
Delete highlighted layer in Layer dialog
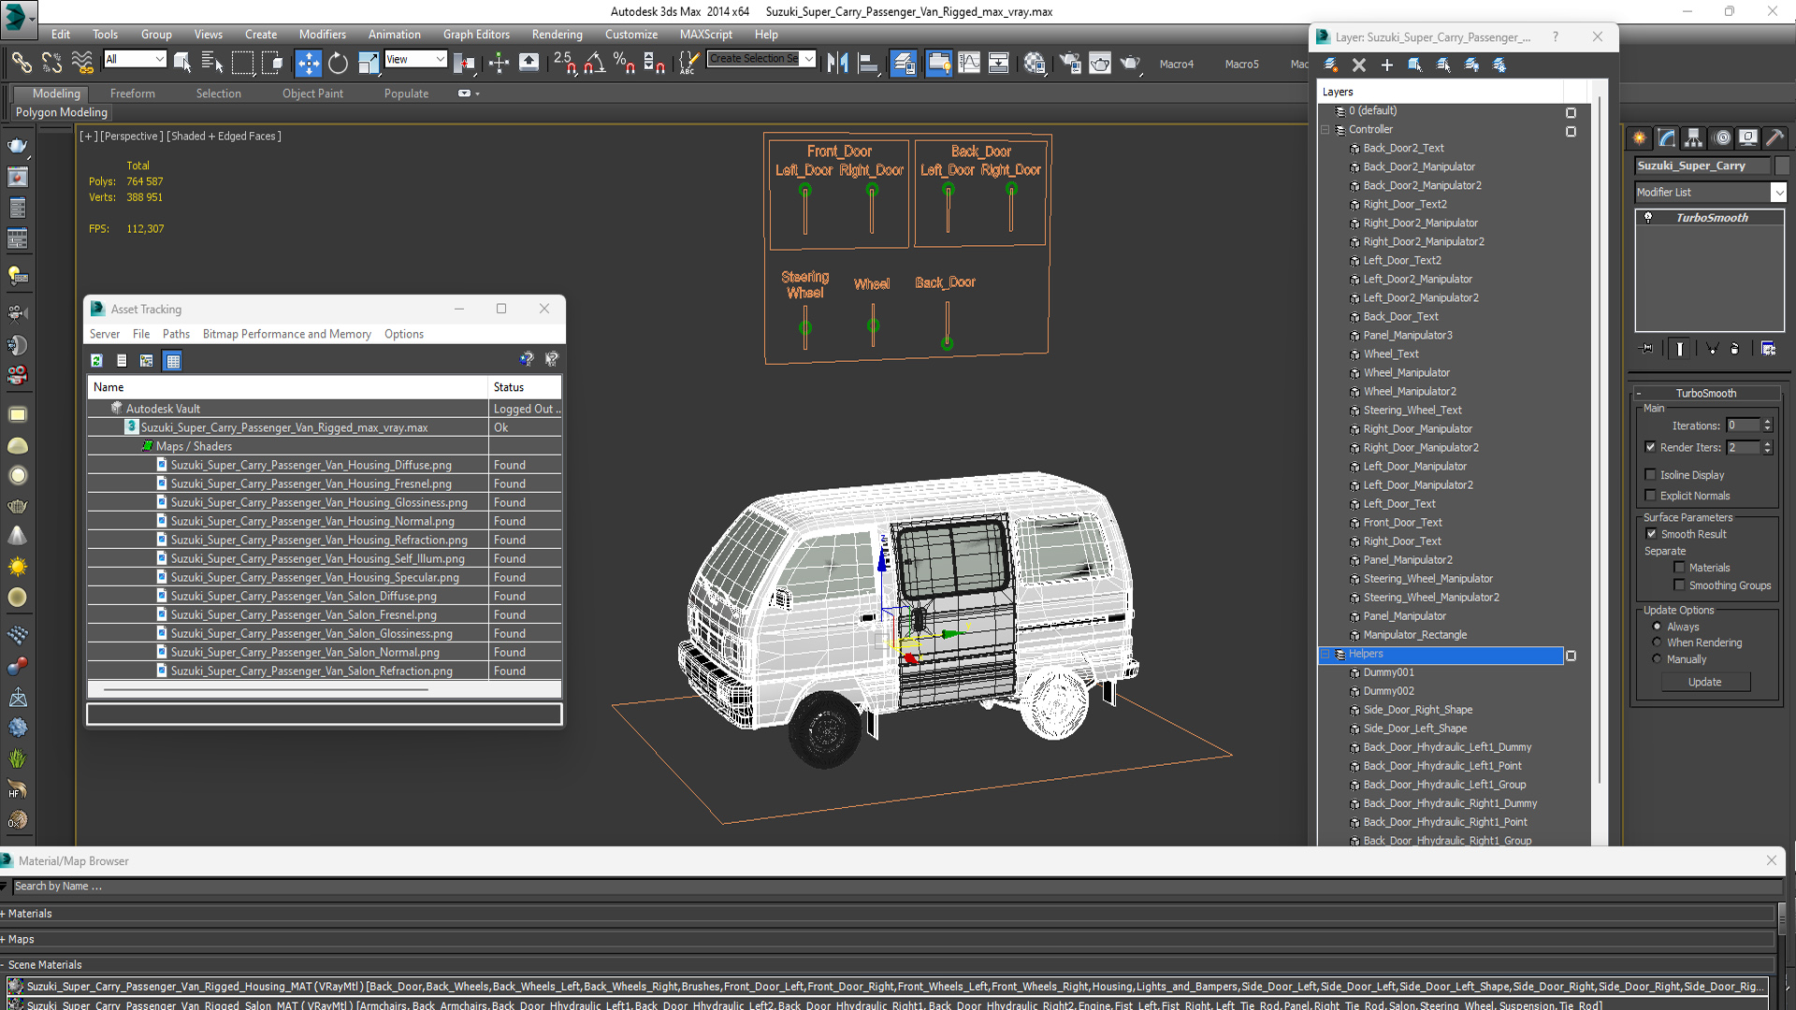click(1359, 65)
